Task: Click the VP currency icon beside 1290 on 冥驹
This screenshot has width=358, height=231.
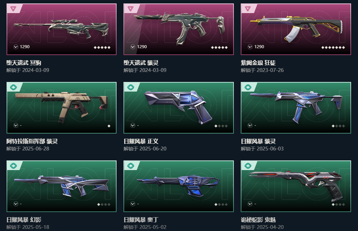Action: tap(16, 47)
